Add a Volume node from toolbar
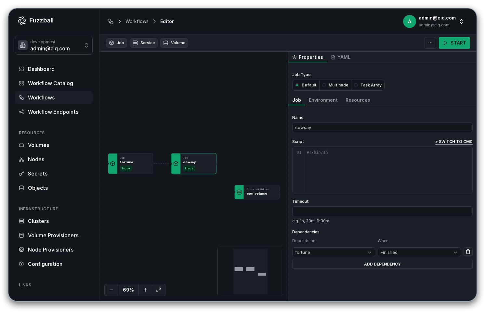The width and height of the screenshot is (485, 312). (x=174, y=43)
